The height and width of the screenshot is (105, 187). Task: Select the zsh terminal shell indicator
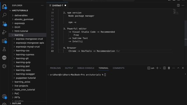pyautogui.click(x=151, y=68)
